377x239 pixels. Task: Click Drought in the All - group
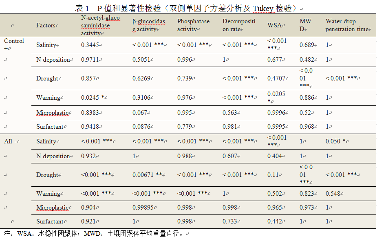tap(47, 175)
